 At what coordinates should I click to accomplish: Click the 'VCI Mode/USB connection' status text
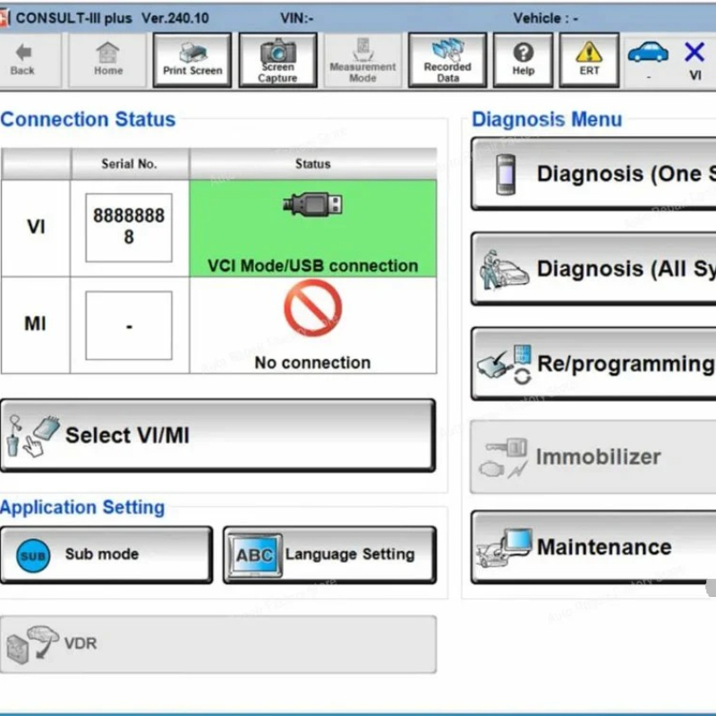312,266
